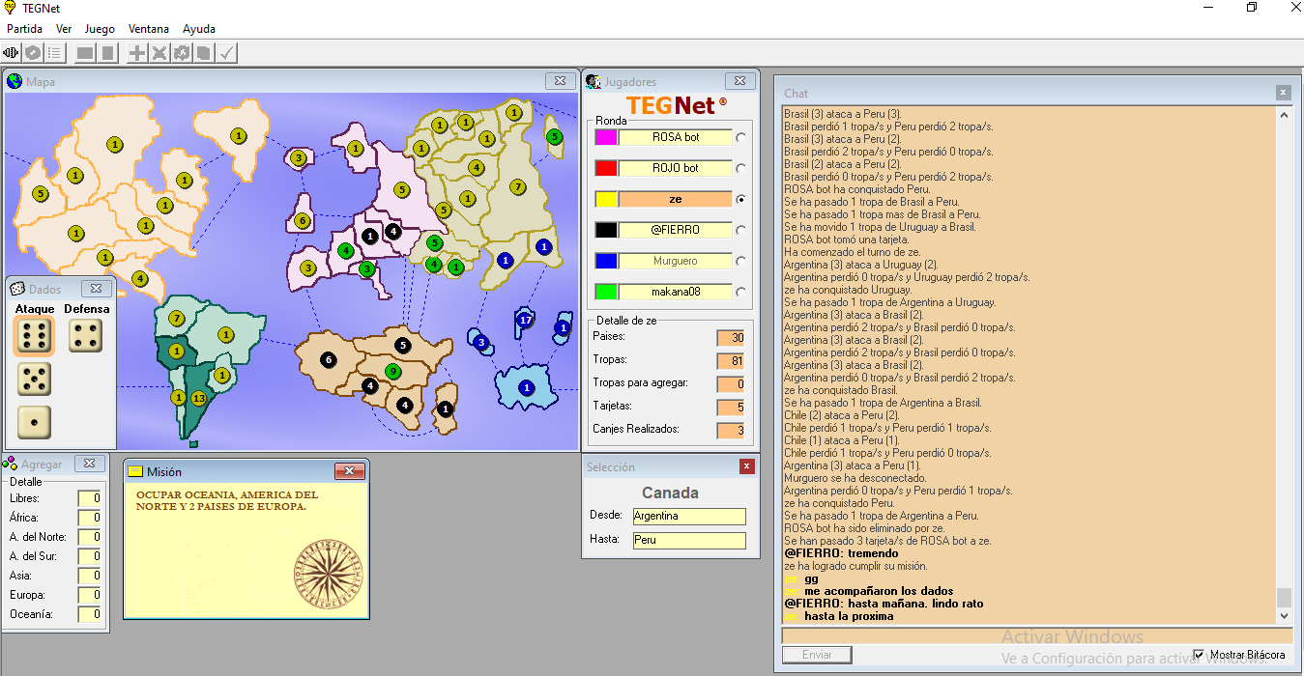Click the @FIERRO player name button
Viewport: 1304px width, 676px height.
[675, 230]
